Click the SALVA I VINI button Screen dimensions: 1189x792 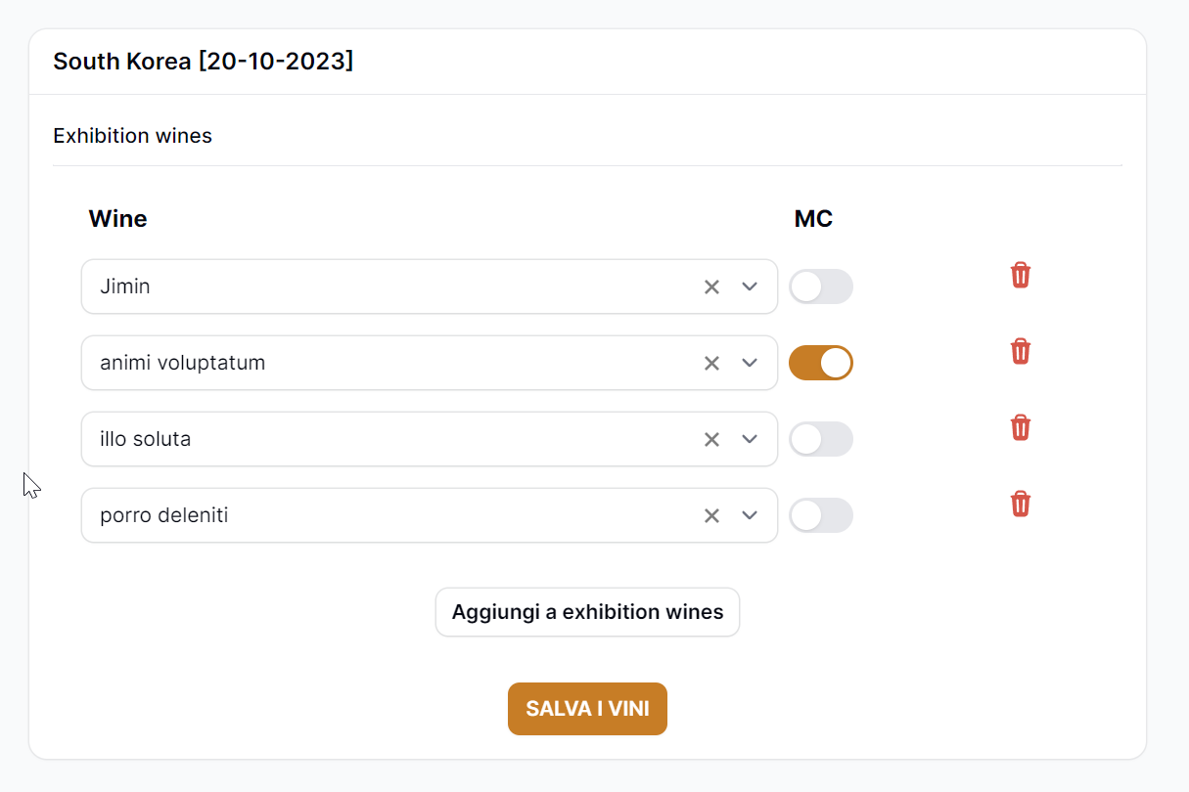(587, 709)
